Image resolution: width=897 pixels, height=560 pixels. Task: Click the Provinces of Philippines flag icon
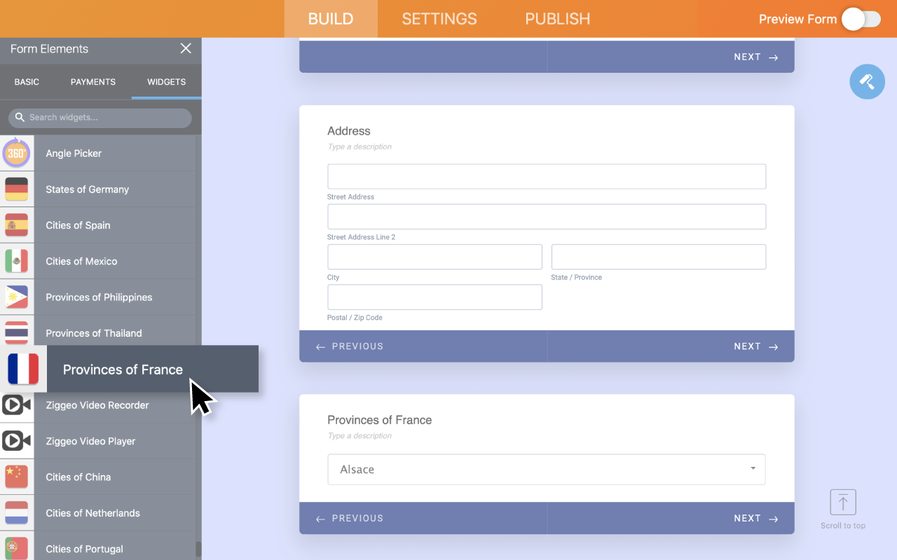tap(16, 297)
